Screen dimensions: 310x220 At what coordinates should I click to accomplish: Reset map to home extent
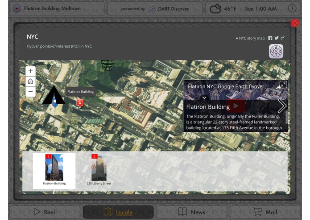click(30, 81)
